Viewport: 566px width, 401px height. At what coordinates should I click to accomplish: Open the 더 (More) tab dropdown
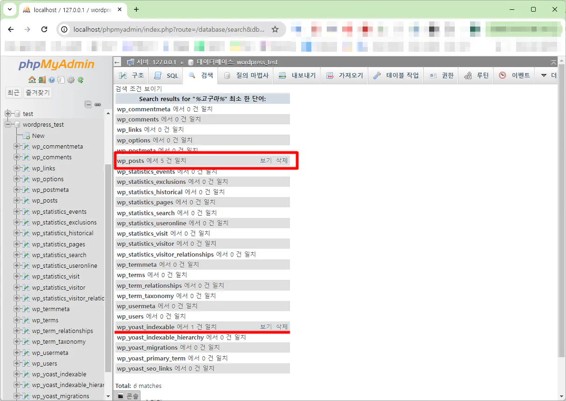548,75
